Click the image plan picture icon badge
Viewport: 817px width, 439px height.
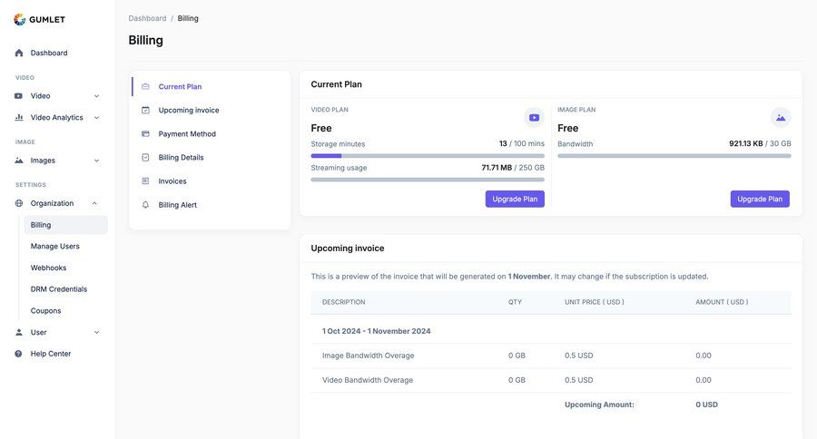tap(780, 117)
